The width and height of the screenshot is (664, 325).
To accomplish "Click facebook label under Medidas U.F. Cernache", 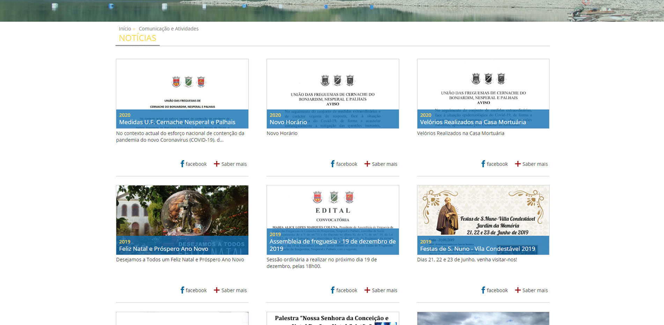I will tap(196, 164).
